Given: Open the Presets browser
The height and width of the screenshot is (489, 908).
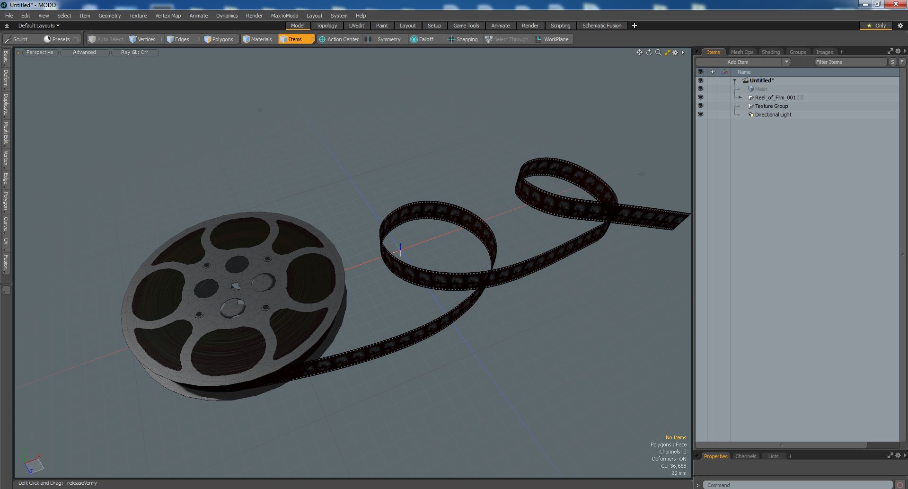Looking at the screenshot, I should coord(61,39).
